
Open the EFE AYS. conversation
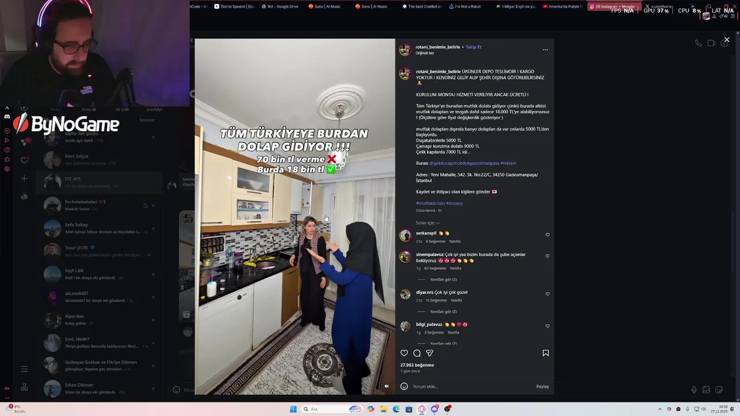click(98, 183)
